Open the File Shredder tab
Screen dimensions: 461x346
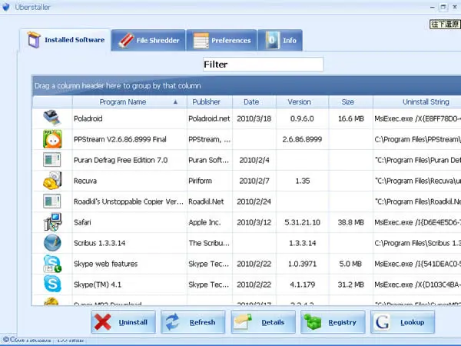coord(148,40)
